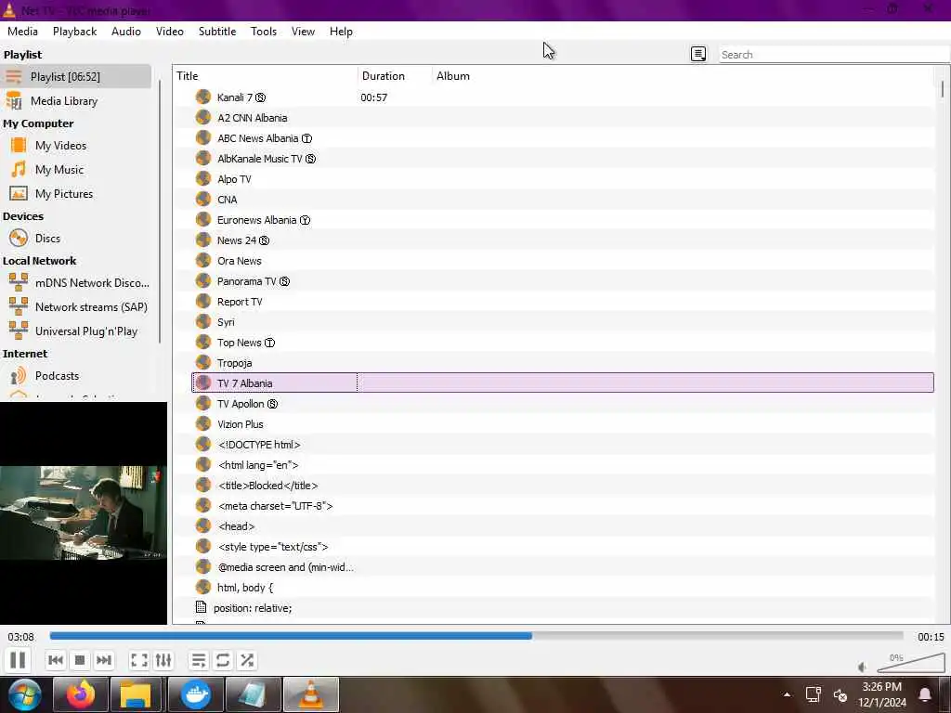Viewport: 951px width, 713px height.
Task: Toggle the playlist view button
Action: (199, 660)
